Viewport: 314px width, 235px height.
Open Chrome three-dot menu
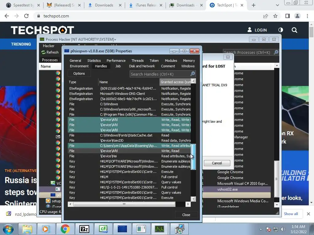click(x=307, y=16)
